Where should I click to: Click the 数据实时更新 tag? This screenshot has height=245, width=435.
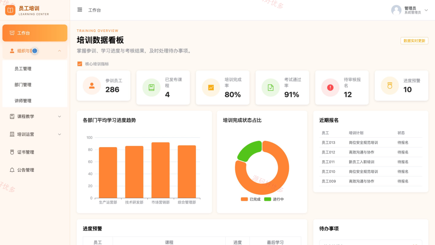pos(414,40)
